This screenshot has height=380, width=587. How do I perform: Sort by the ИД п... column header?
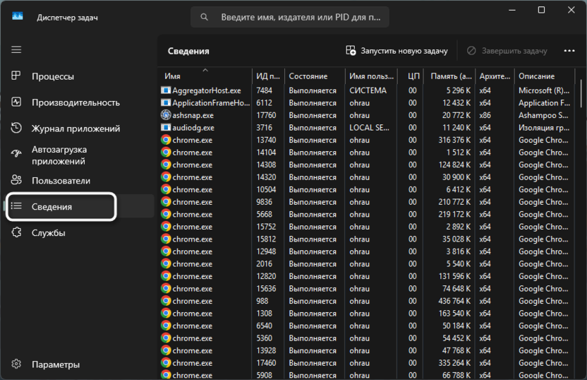pos(268,76)
